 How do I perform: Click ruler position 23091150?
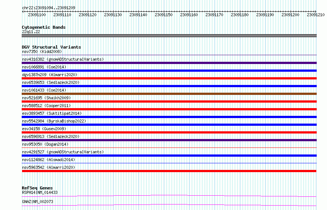[x=163, y=15]
